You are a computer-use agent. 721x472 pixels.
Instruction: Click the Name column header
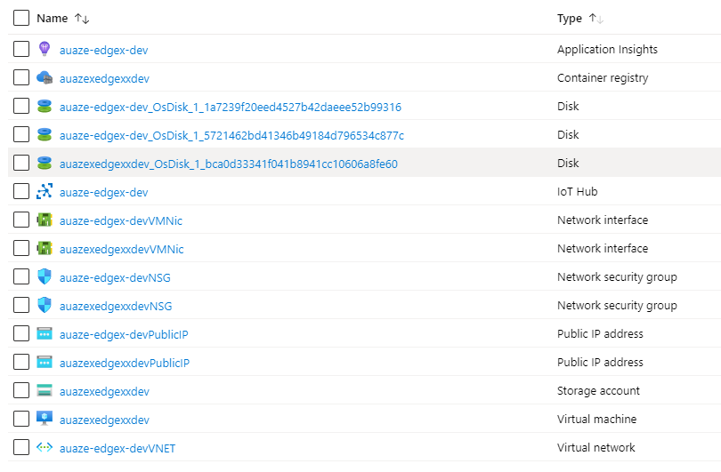pos(52,19)
